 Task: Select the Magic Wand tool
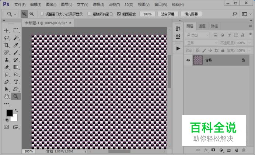(x=16, y=38)
